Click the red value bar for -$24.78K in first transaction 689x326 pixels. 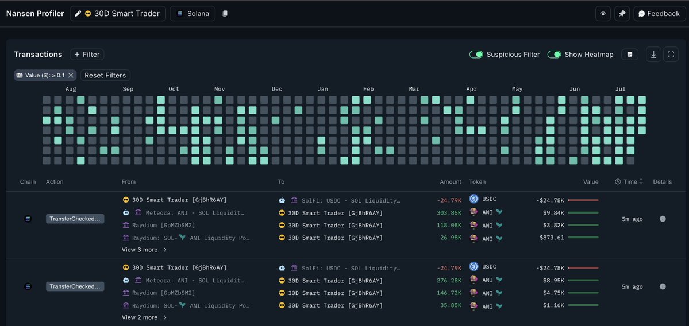(x=583, y=200)
